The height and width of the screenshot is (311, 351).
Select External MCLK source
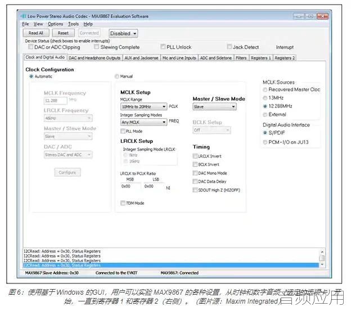click(x=265, y=115)
